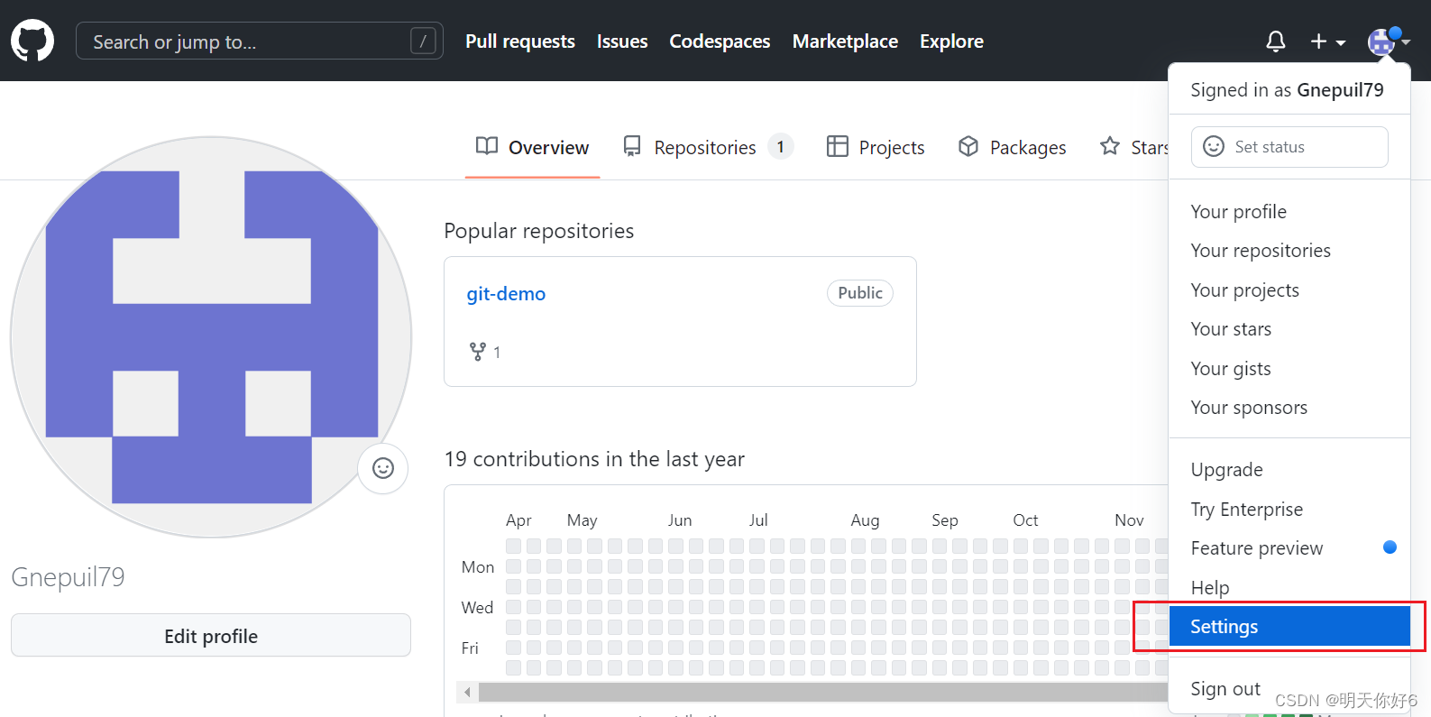Click the Gnepuil79 username text
The width and height of the screenshot is (1431, 717).
[x=69, y=577]
